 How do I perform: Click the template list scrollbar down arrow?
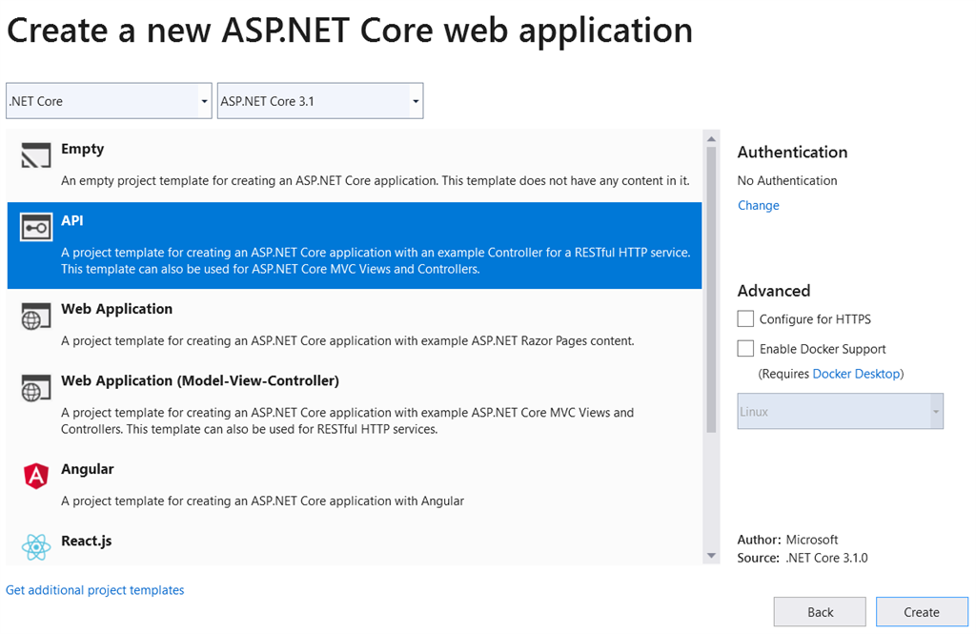point(711,555)
